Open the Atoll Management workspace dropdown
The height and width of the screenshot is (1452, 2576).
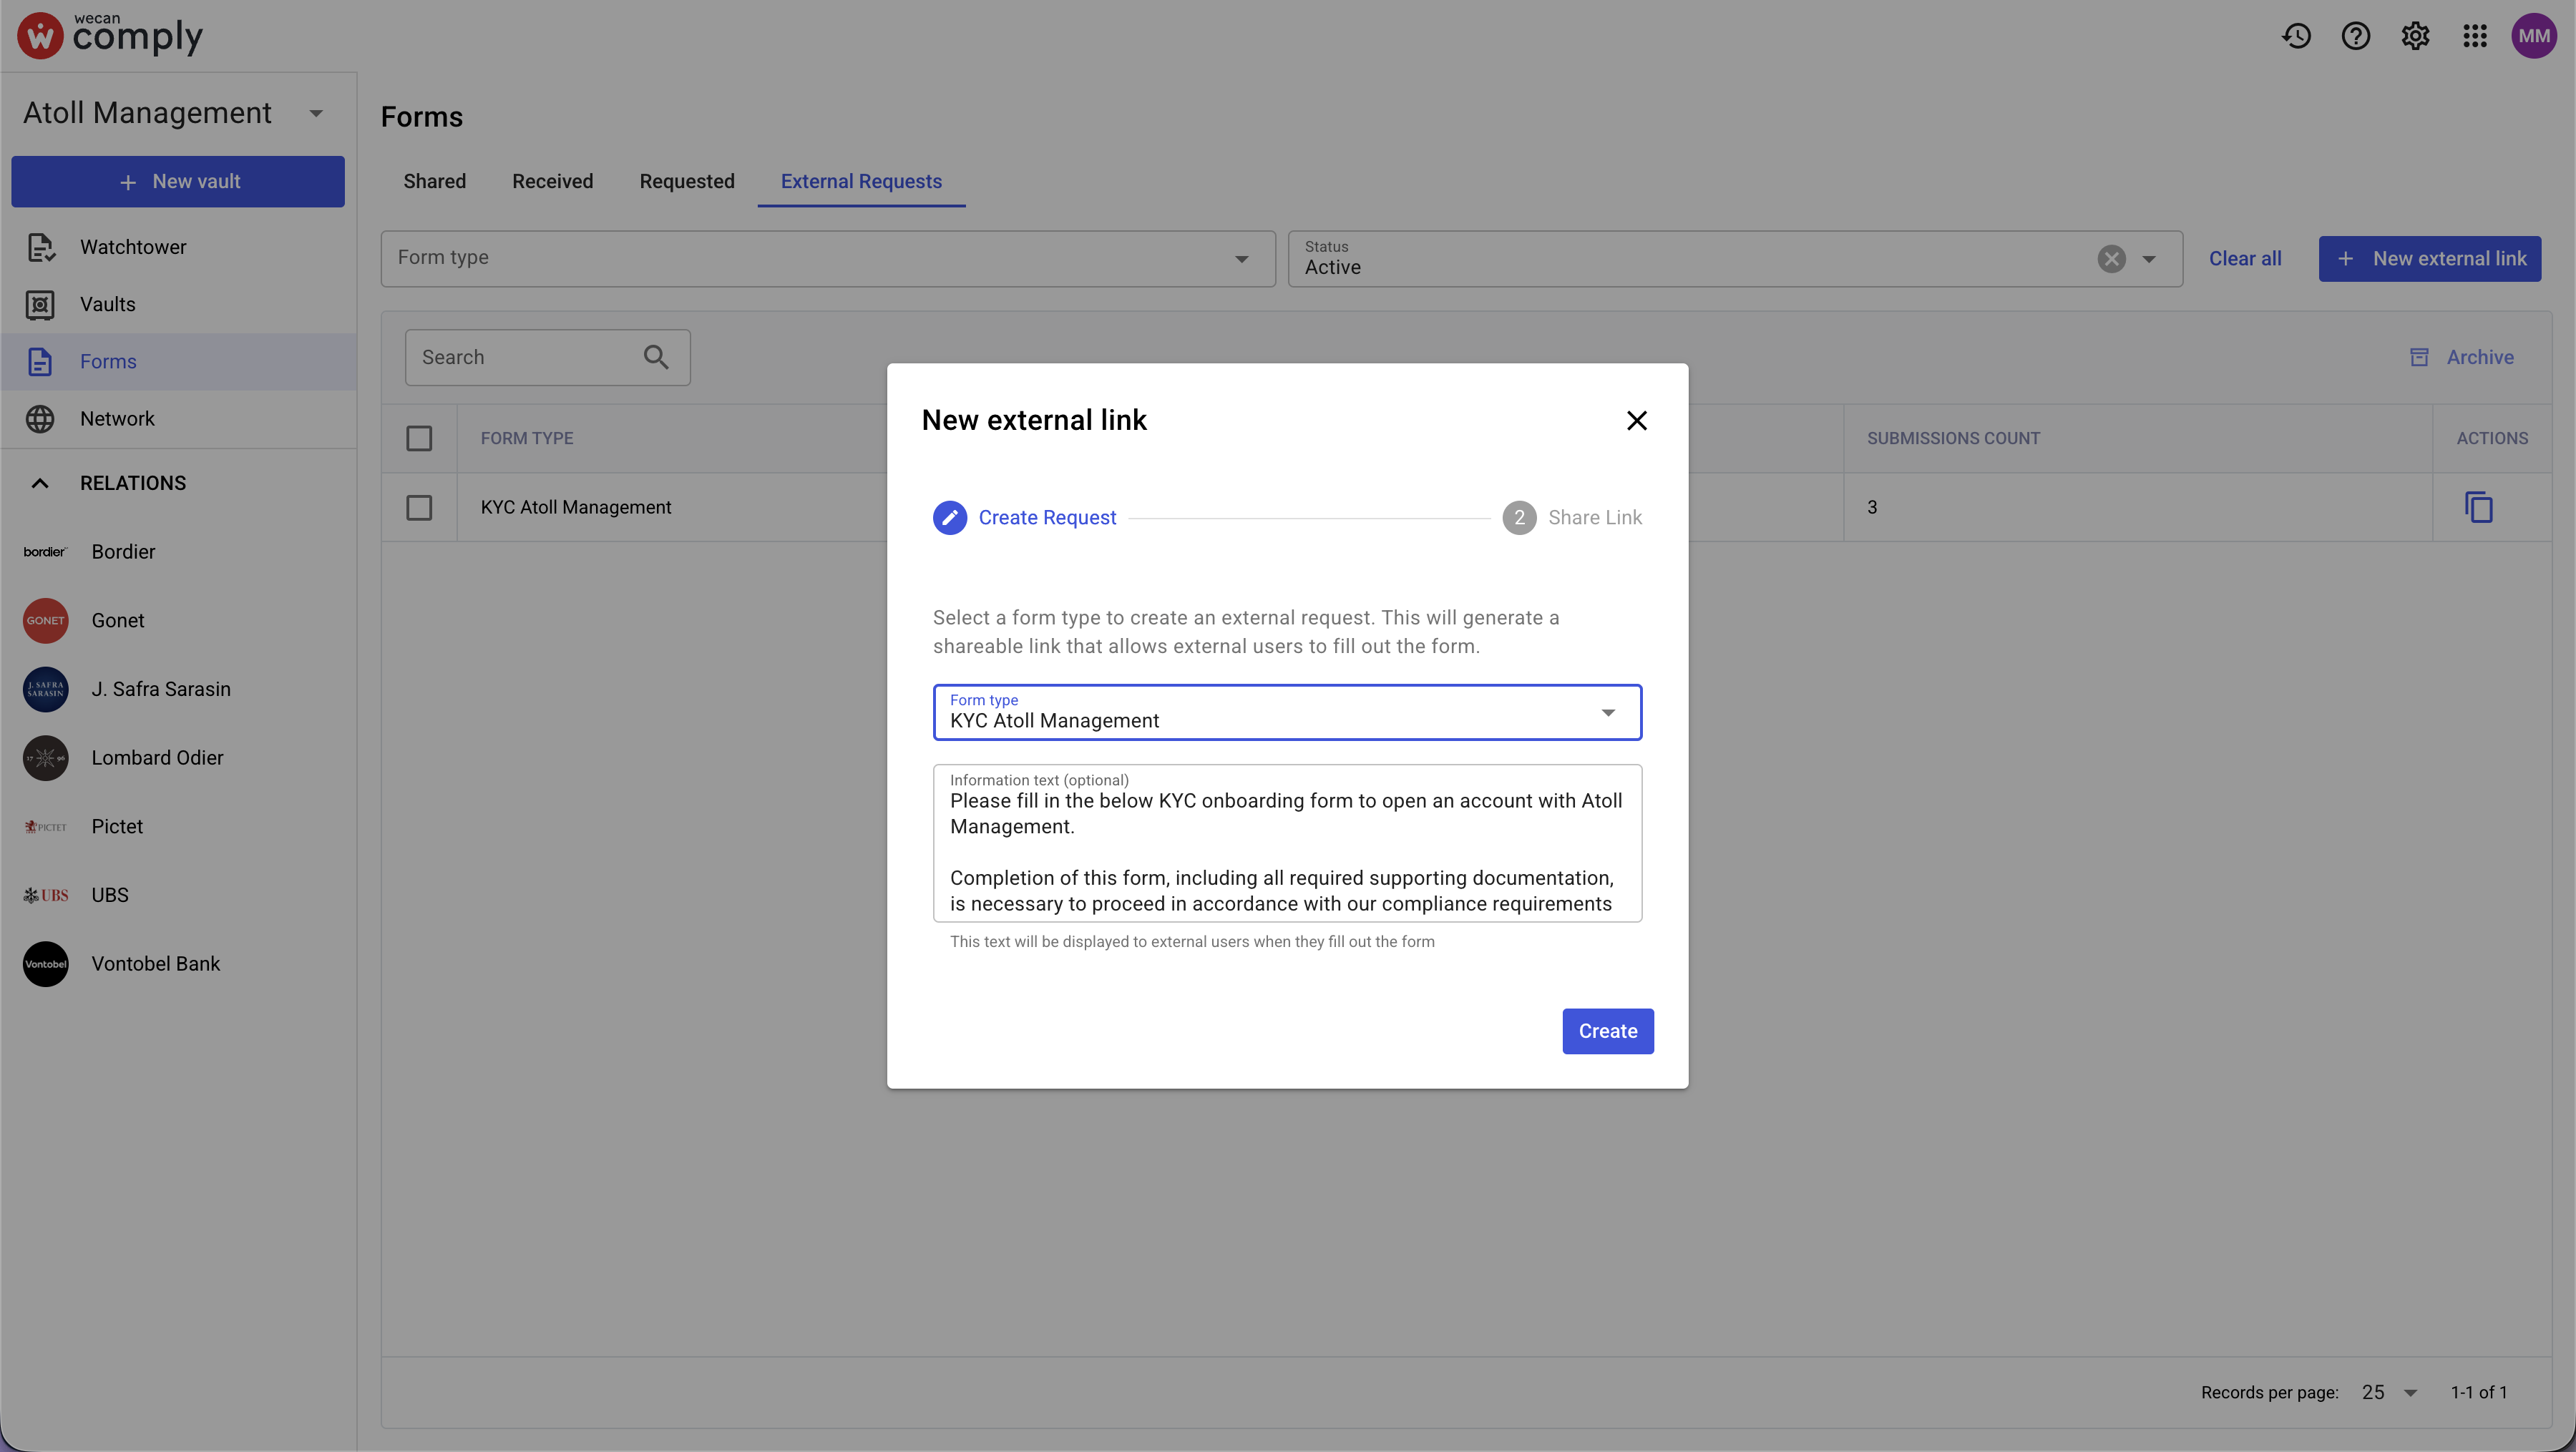tap(316, 113)
